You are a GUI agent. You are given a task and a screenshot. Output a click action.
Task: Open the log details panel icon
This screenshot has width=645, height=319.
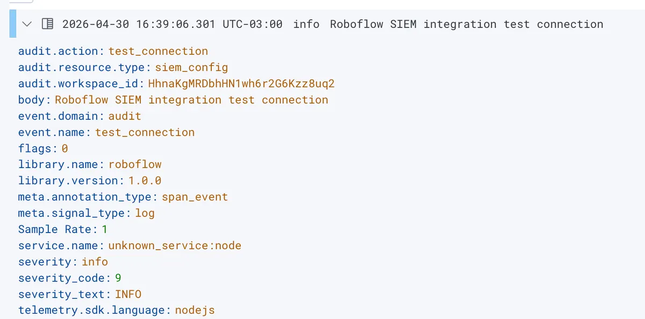coord(47,24)
